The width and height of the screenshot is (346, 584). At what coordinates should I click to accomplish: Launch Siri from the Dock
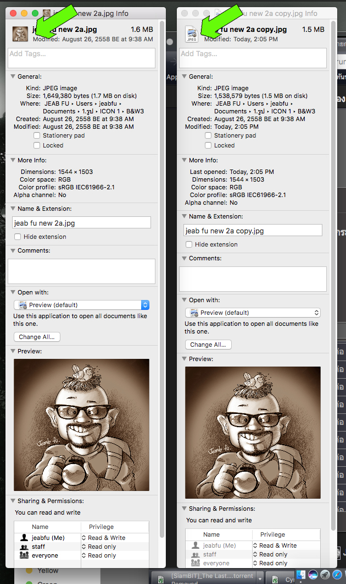[313, 575]
